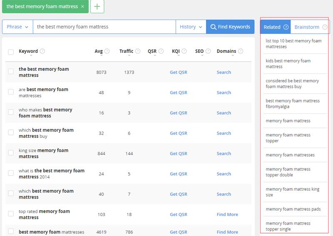Check the row 'which best memory foam mattress buy'
Viewport: 333px width, 236px height.
click(x=11, y=132)
